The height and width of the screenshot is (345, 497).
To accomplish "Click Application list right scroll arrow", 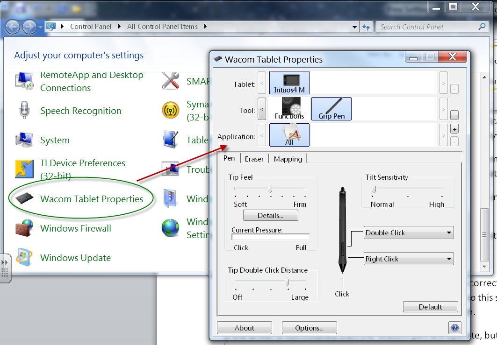I will (x=443, y=135).
